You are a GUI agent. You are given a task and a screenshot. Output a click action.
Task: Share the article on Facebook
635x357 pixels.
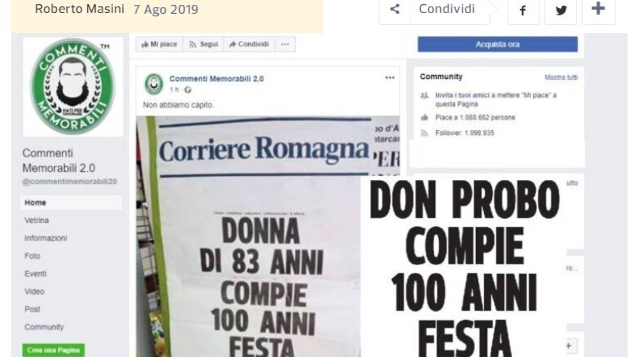point(523,10)
